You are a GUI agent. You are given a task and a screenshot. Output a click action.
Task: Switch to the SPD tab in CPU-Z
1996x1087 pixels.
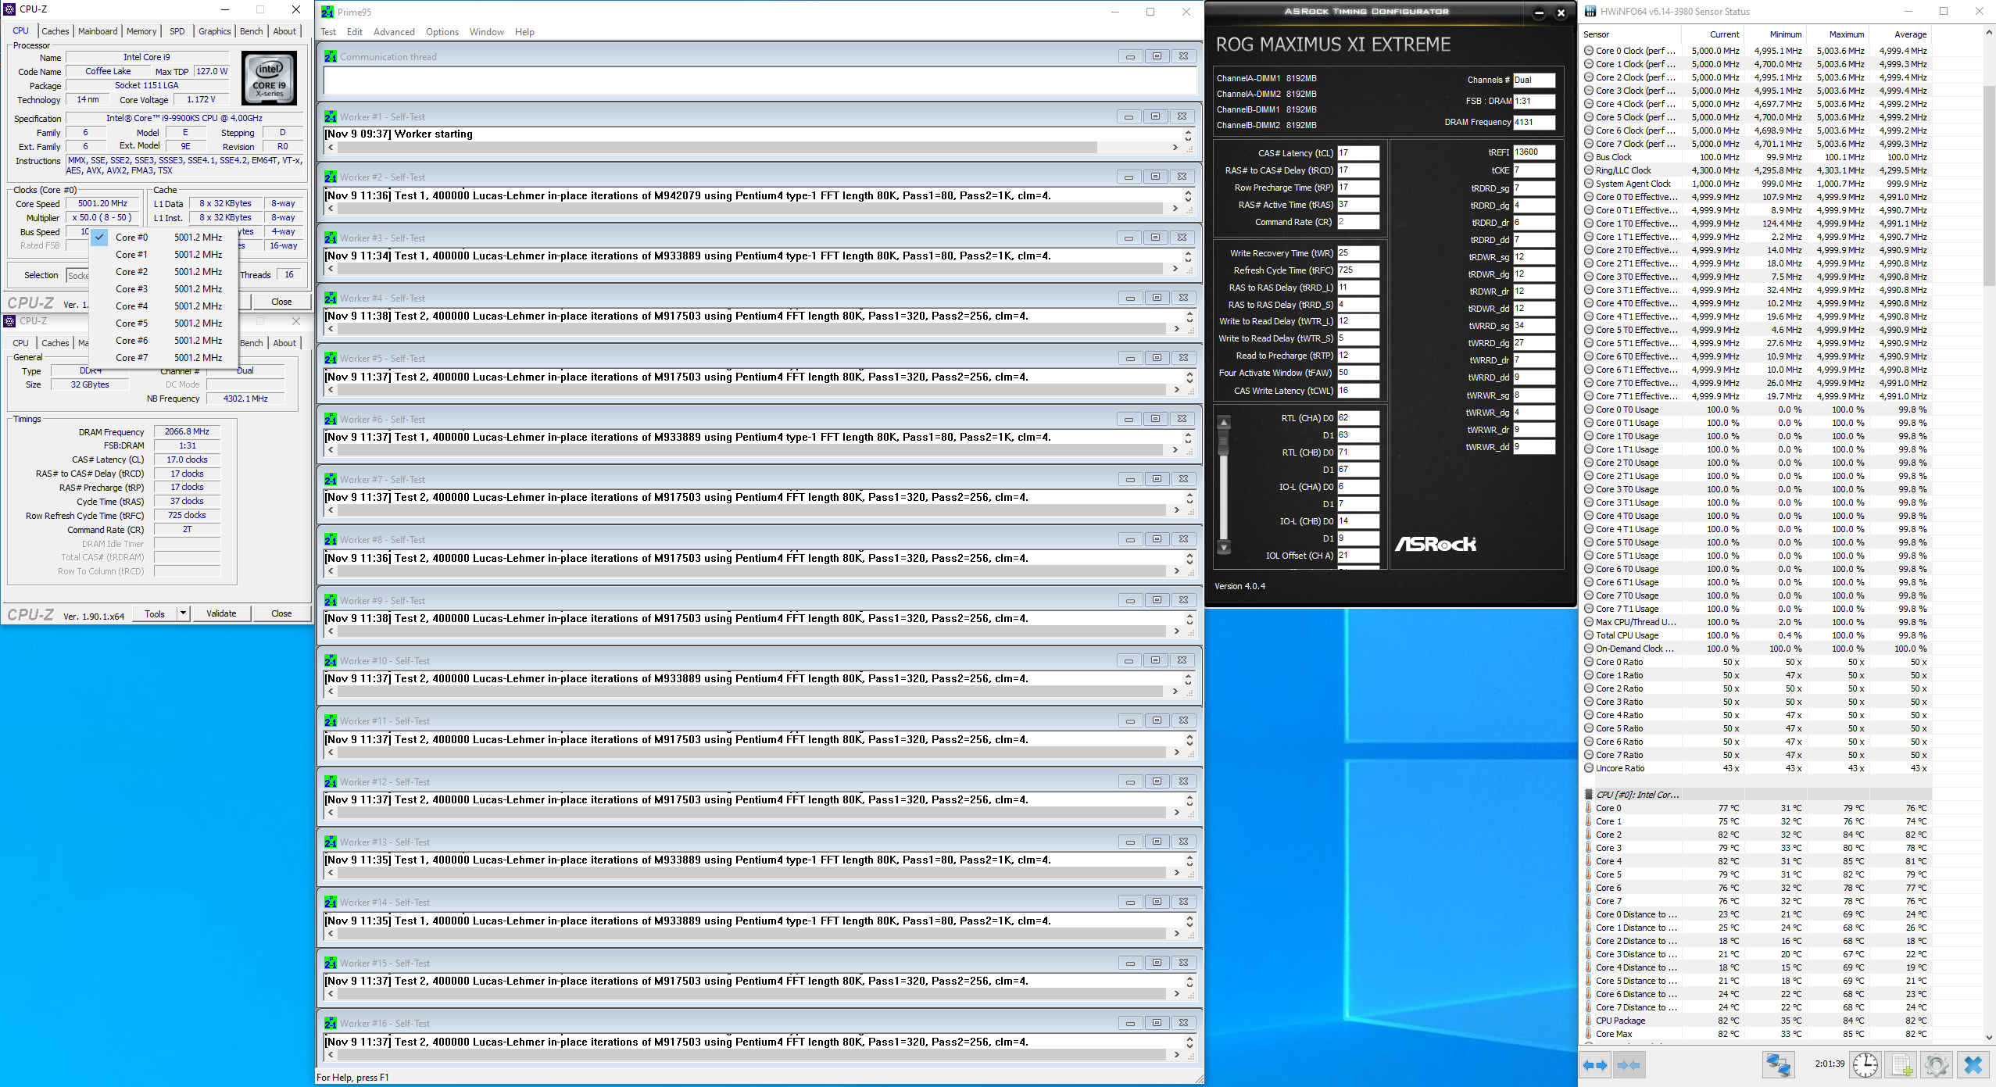(x=177, y=31)
